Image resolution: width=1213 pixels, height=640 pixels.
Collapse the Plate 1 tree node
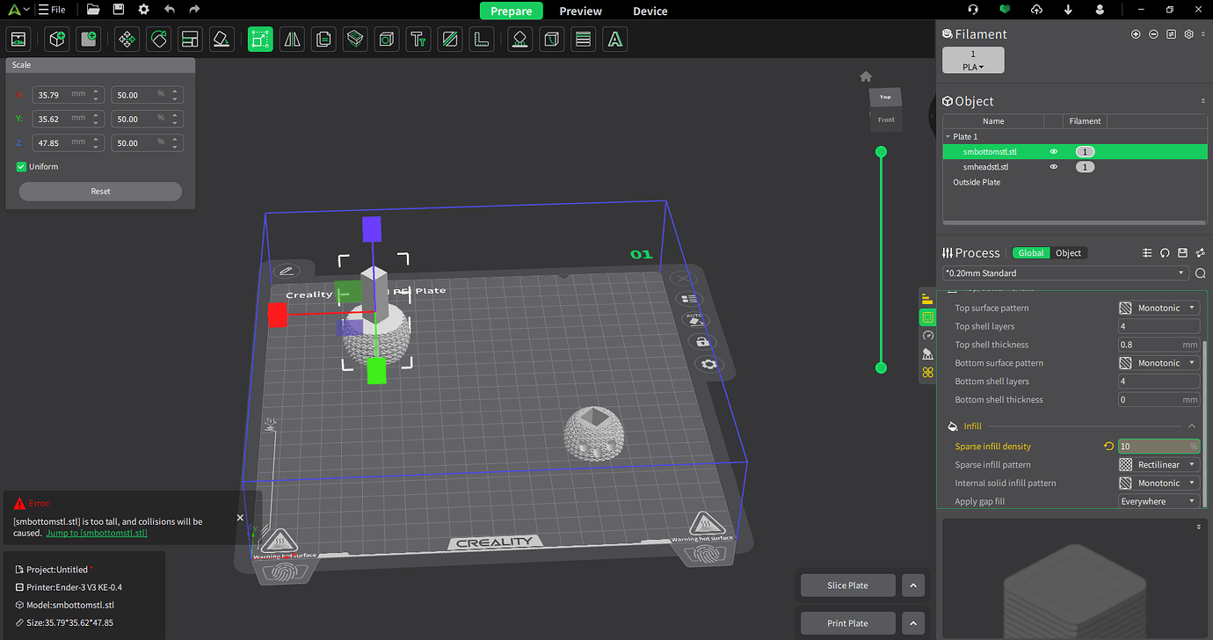(948, 137)
